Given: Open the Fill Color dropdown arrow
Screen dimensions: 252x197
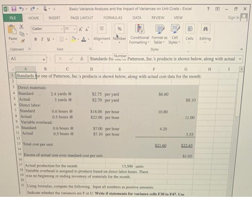Looking at the screenshot, I should tap(78, 39).
